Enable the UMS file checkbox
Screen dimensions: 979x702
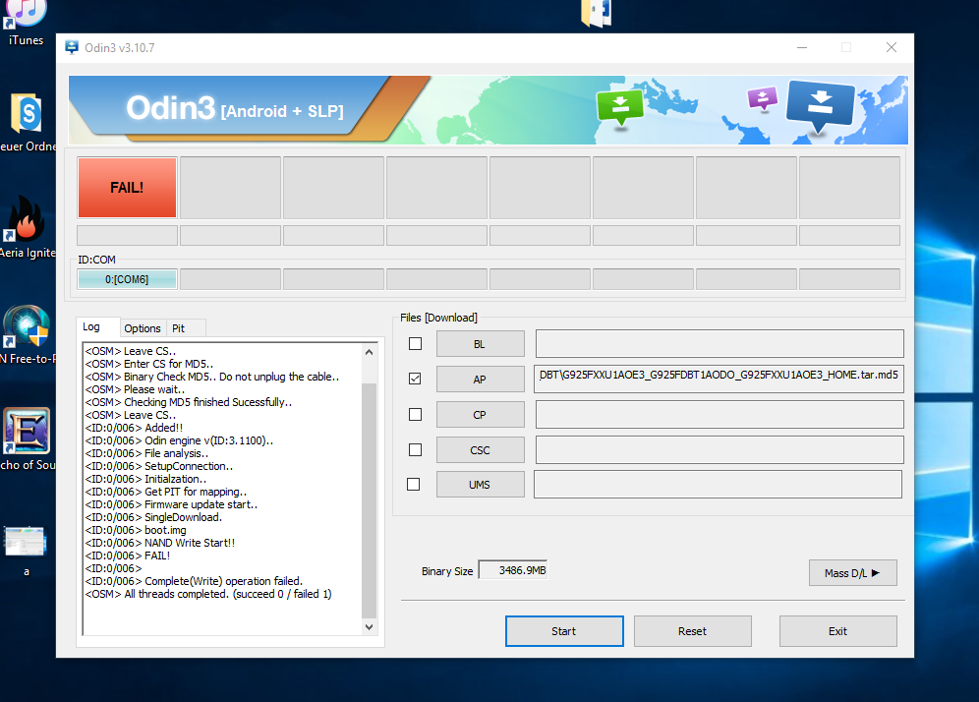(414, 484)
